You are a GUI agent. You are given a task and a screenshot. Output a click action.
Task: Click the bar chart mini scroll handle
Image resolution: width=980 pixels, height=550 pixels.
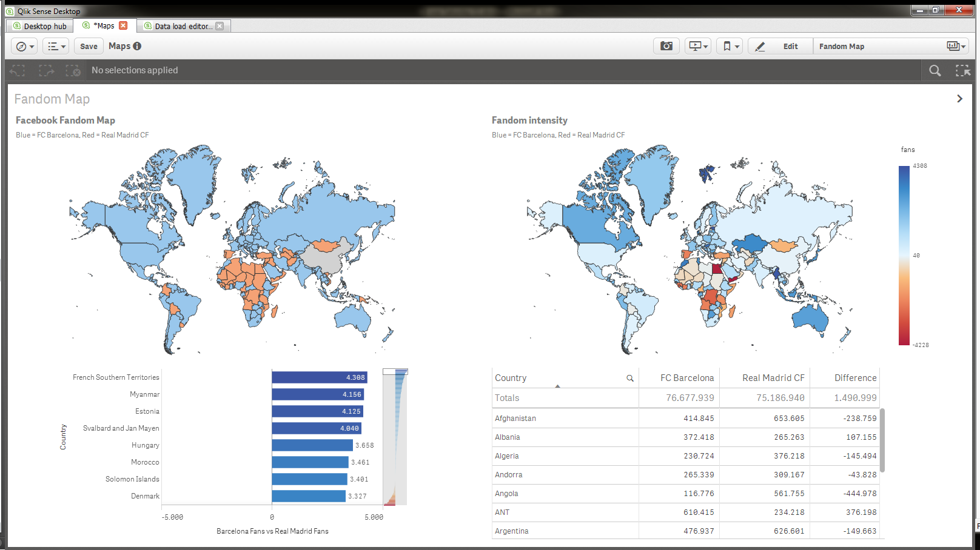coord(395,371)
